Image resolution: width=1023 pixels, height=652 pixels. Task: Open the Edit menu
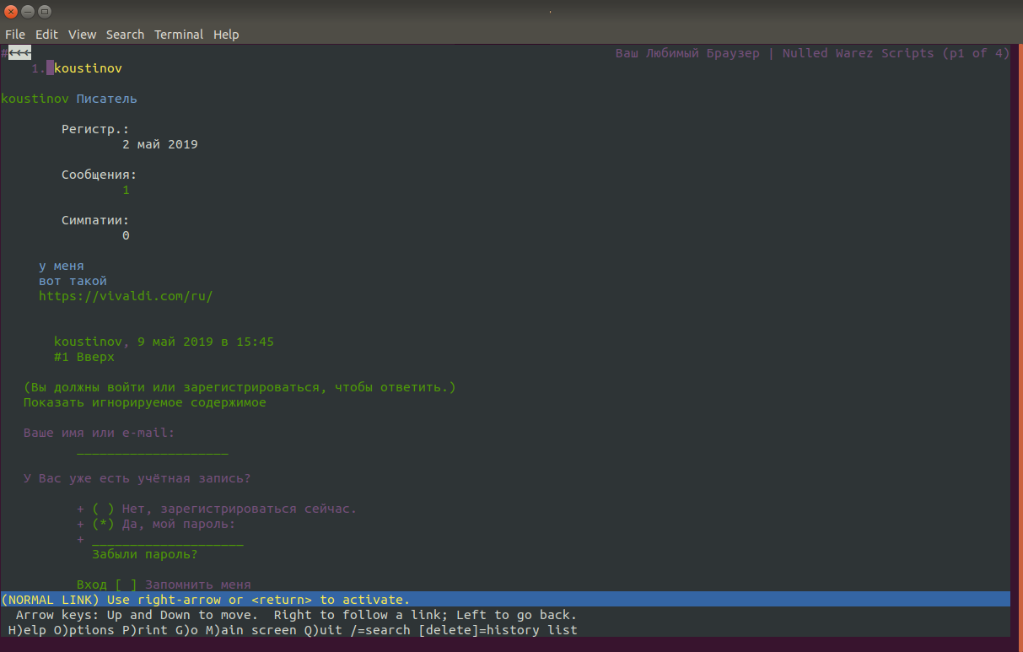[x=46, y=35]
